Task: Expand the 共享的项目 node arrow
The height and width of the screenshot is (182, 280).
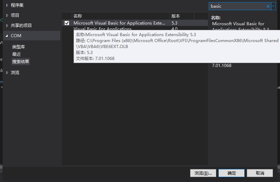Action: [7, 26]
